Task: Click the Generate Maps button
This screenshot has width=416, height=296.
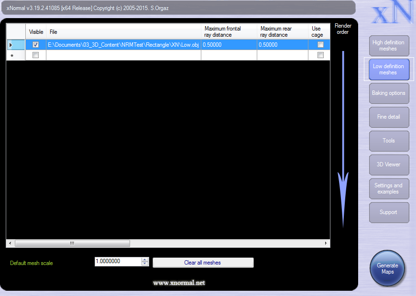Action: tap(387, 268)
